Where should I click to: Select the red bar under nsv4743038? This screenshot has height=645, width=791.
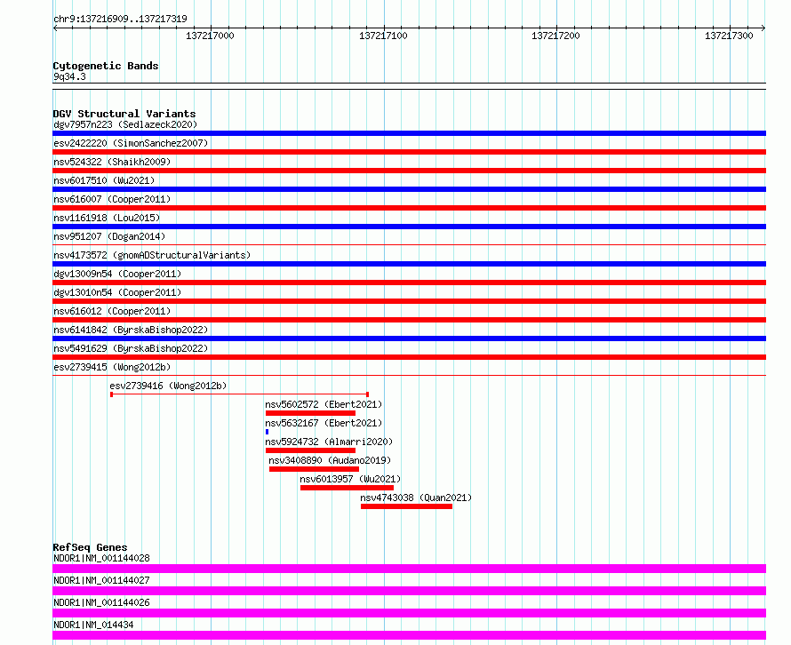[406, 506]
